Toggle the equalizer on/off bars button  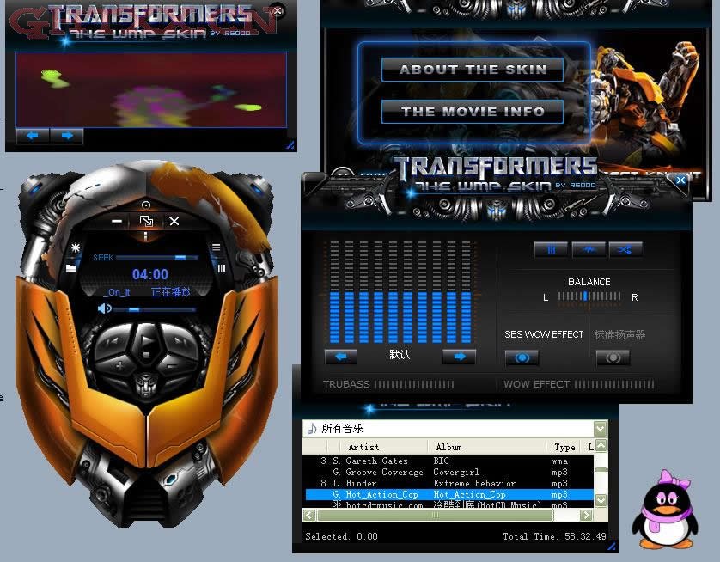551,250
